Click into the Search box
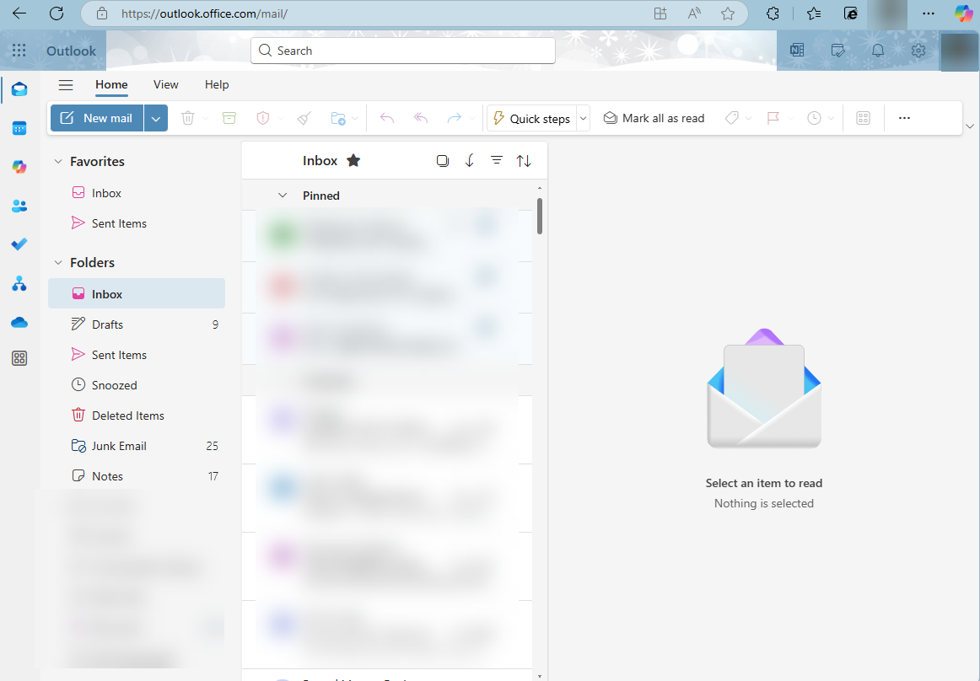 (x=405, y=51)
